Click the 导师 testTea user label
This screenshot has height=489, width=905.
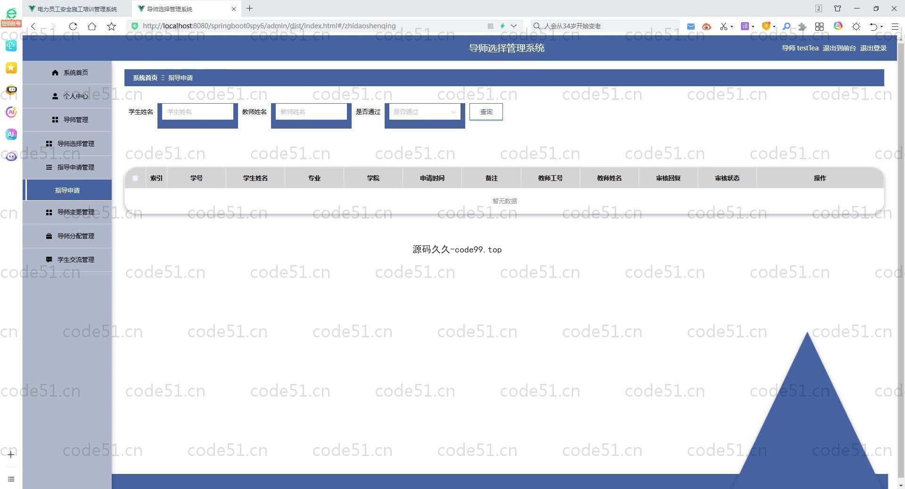pos(800,48)
